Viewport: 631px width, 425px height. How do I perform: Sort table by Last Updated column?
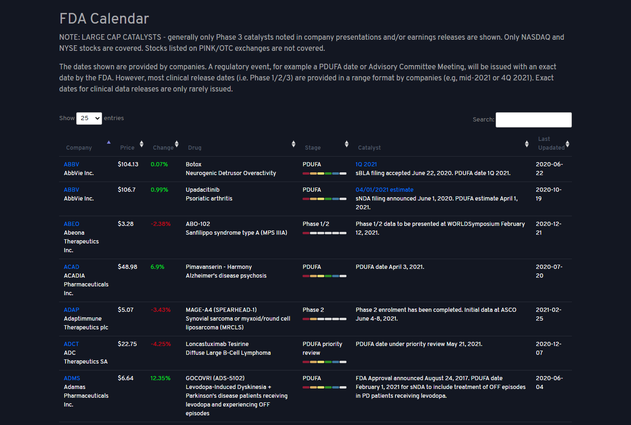pos(552,144)
